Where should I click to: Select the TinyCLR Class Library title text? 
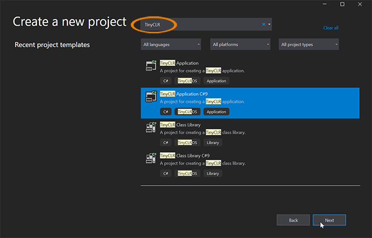click(180, 125)
